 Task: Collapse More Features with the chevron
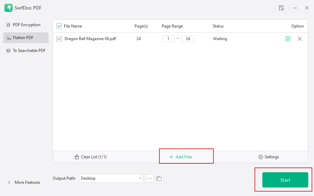[8, 182]
